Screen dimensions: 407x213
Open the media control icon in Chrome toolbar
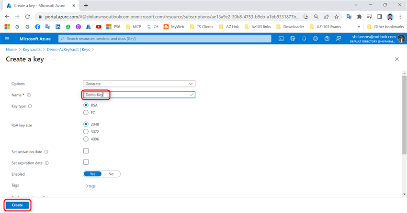(369, 17)
